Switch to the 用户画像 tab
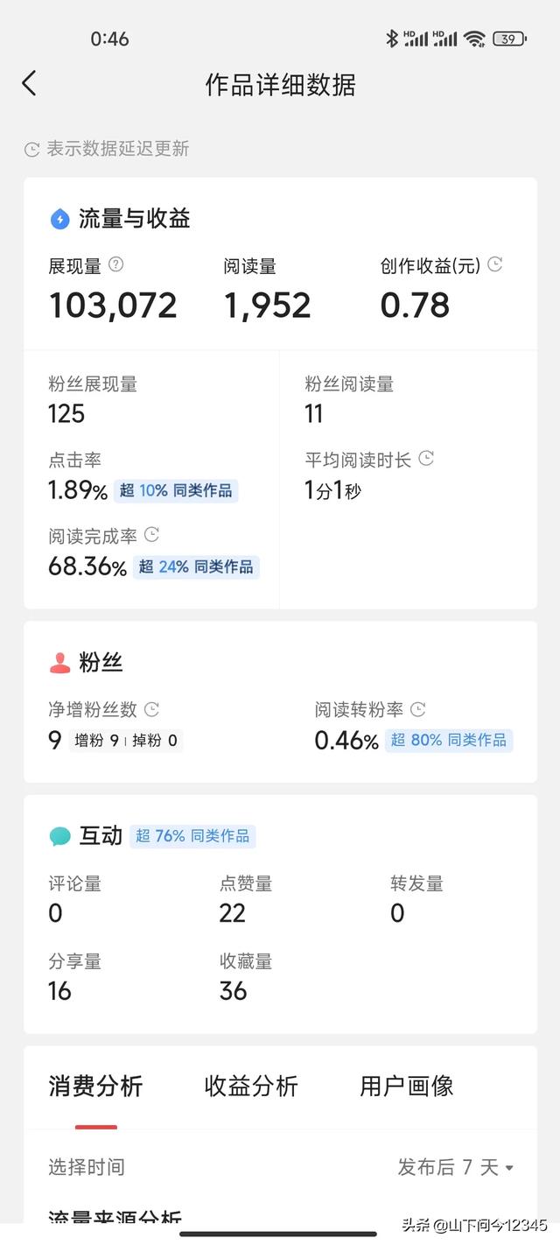Image resolution: width=560 pixels, height=1245 pixels. click(407, 1087)
